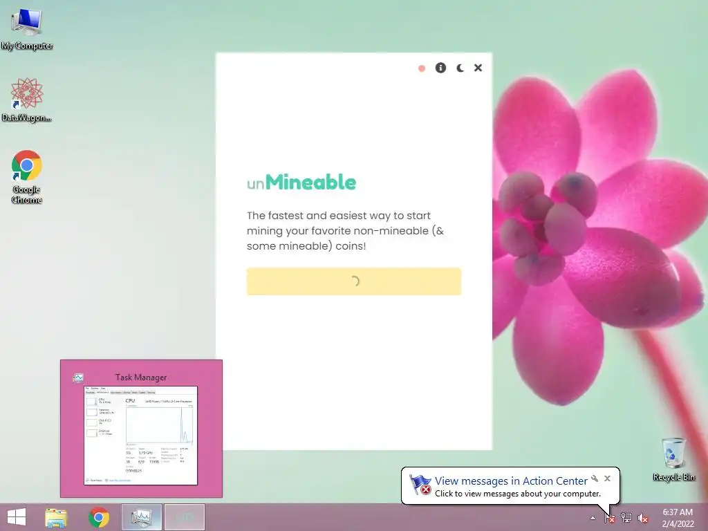Click the Task Manager preview thumbnail
This screenshot has width=708, height=531.
tap(141, 436)
